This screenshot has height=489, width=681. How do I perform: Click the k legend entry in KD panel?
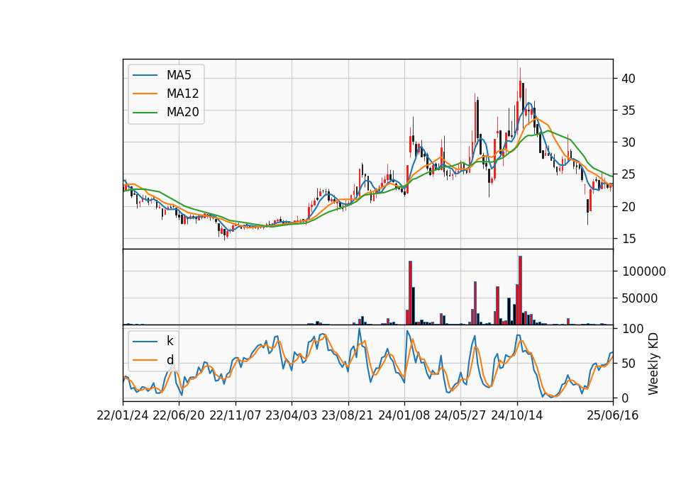tap(170, 341)
